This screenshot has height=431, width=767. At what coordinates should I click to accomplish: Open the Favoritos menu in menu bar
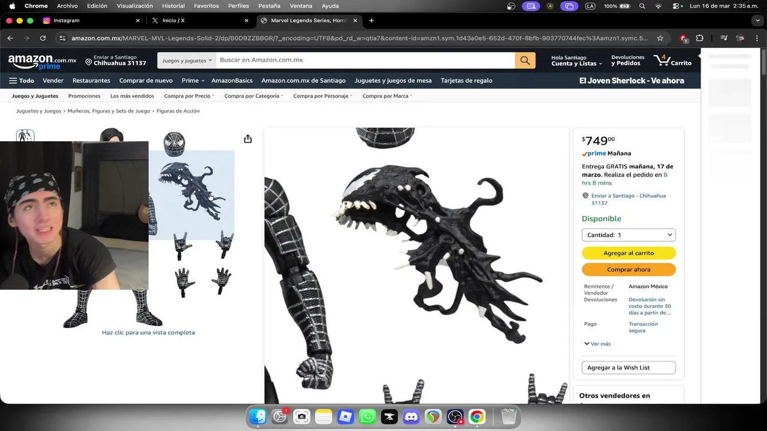206,6
